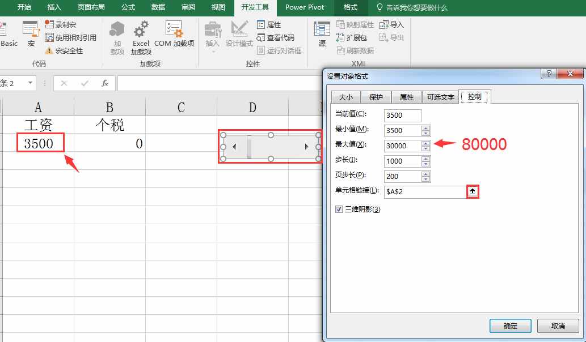
Task: Expand the Name Box dropdown arrow
Action: tap(30, 83)
